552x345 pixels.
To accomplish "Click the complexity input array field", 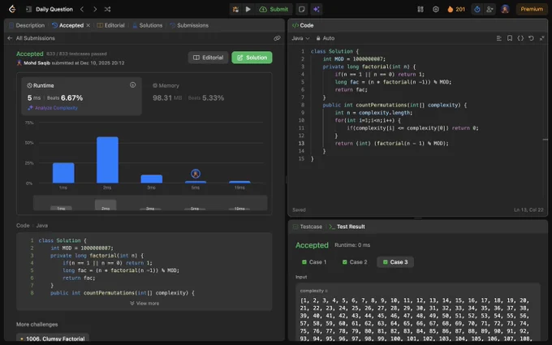I will point(418,313).
